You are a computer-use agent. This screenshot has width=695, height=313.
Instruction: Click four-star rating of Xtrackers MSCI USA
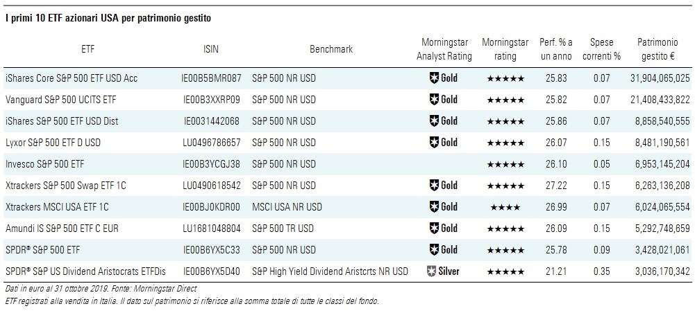(505, 207)
